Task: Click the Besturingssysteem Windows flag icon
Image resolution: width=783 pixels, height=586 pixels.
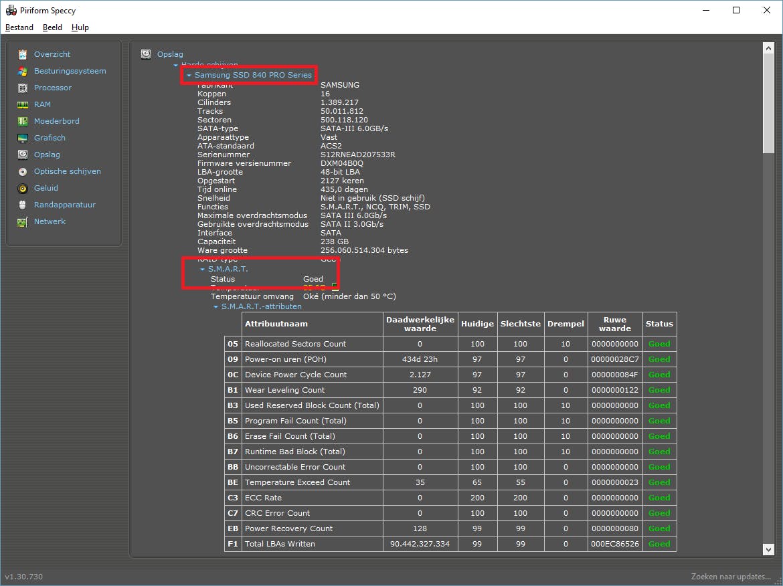Action: coord(23,72)
